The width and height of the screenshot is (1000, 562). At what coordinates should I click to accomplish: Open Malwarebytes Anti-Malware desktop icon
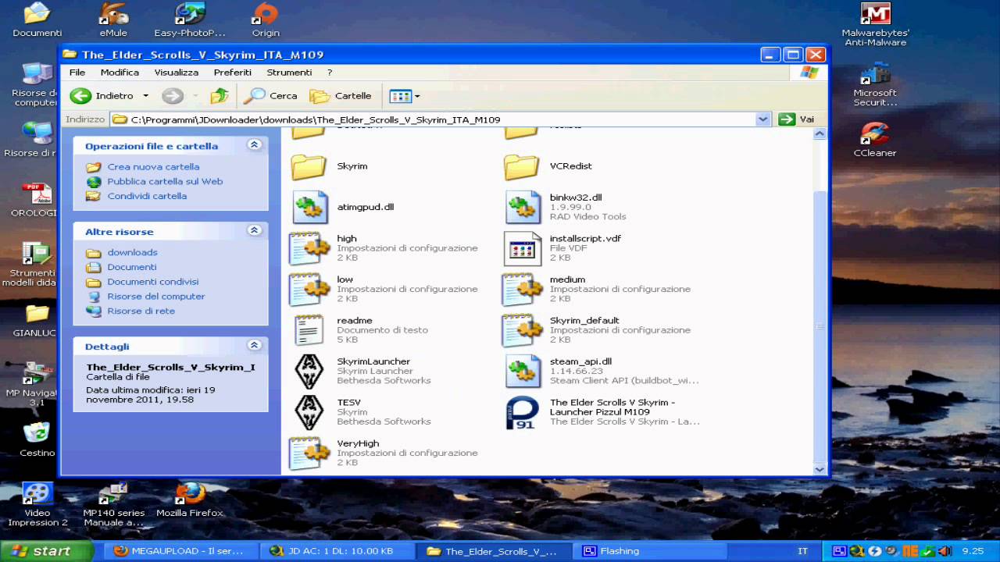pos(876,23)
